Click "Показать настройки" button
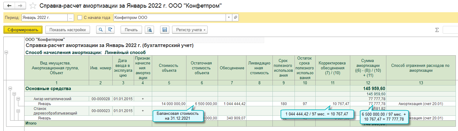Image resolution: width=458 pixels, height=131 pixels. [68, 30]
